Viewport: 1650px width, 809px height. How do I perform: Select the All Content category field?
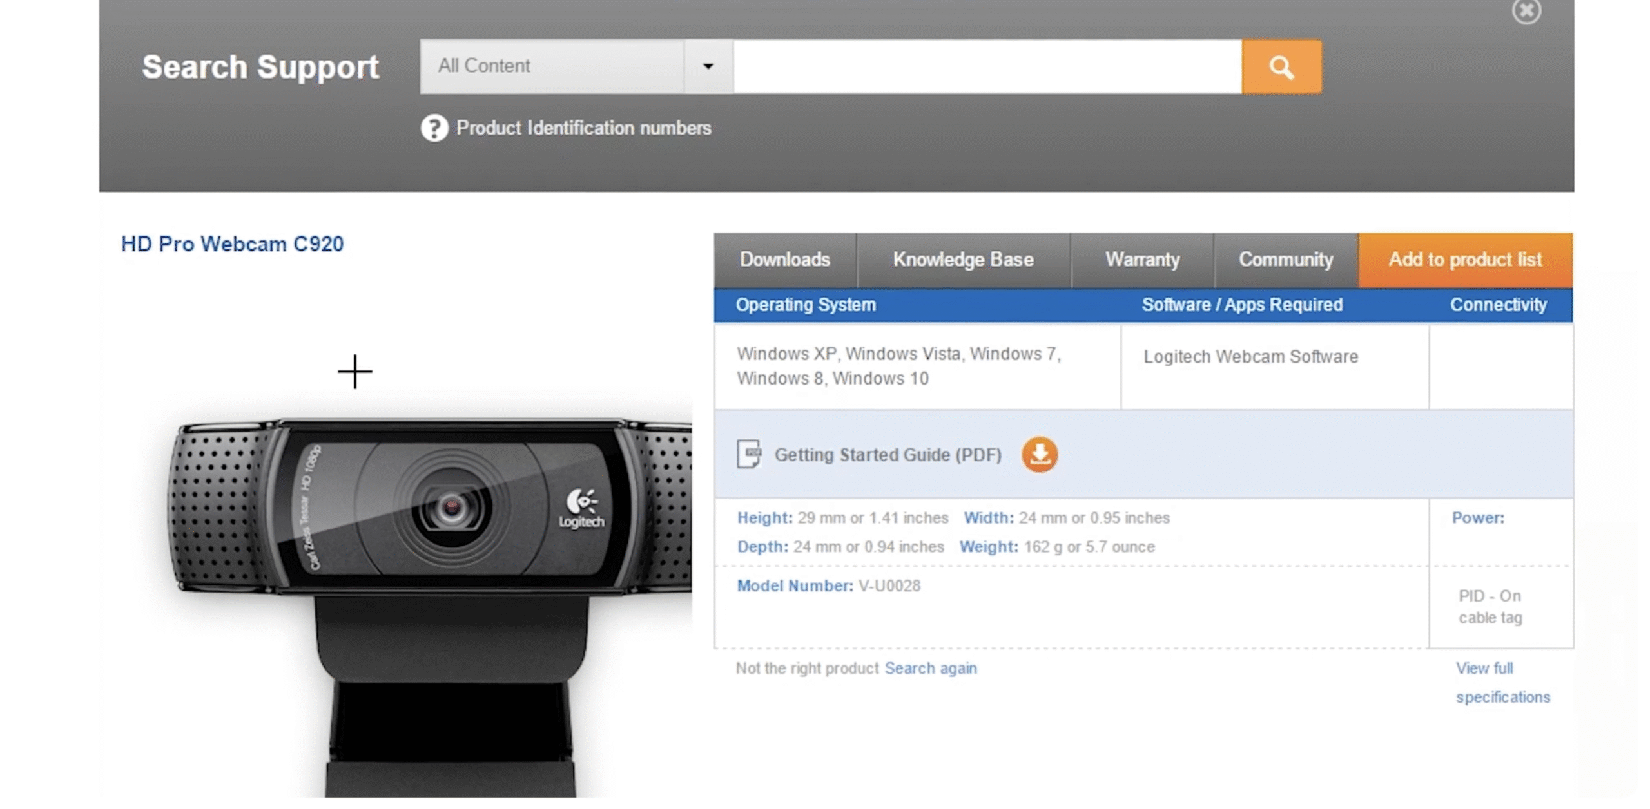pyautogui.click(x=552, y=66)
